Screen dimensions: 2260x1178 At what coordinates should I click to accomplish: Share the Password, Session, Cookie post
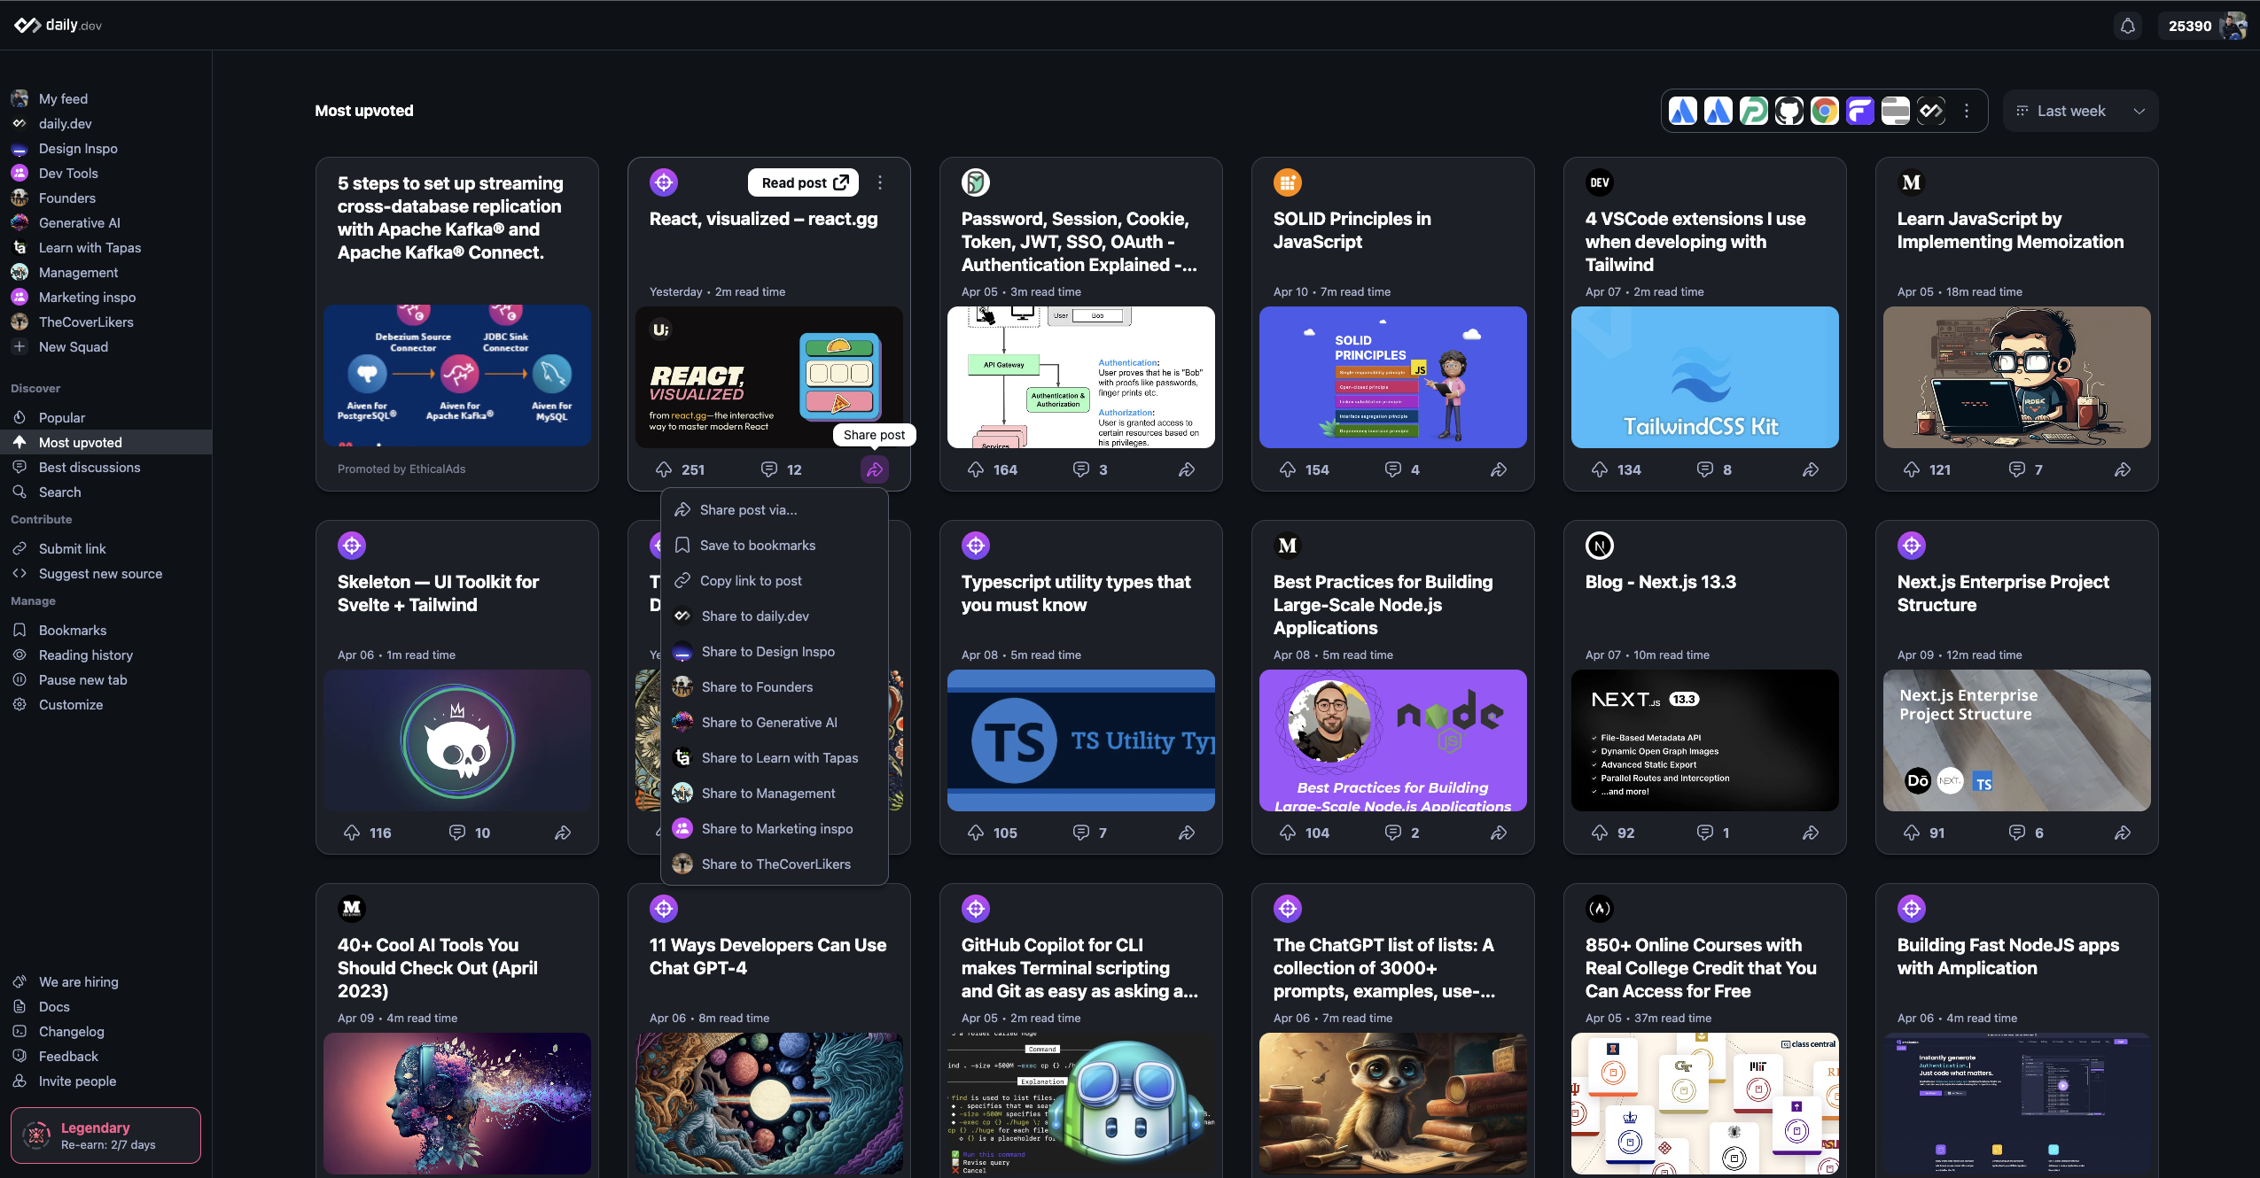[1187, 469]
